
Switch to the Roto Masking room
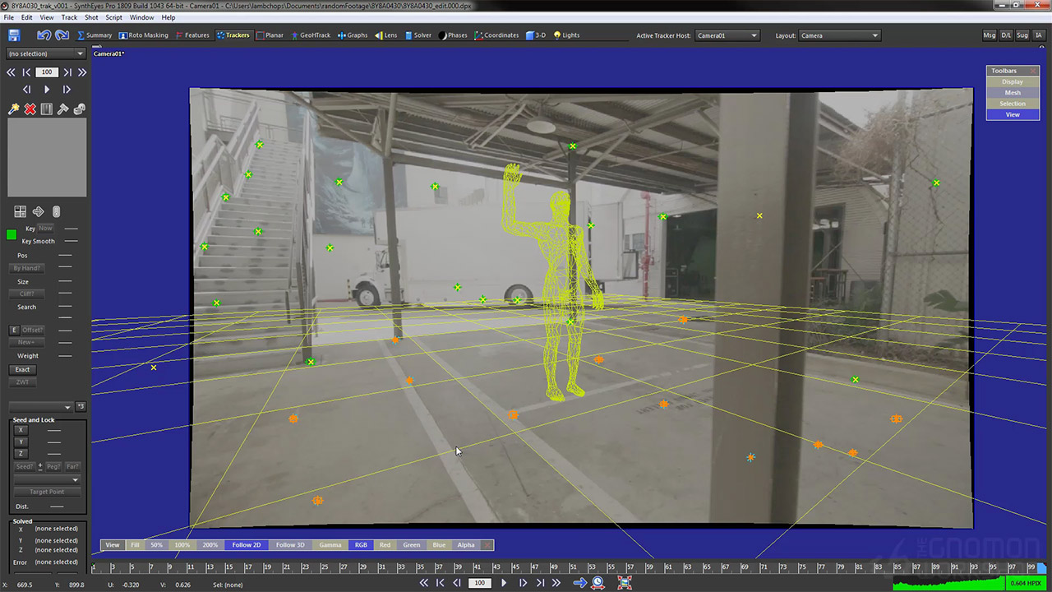pos(143,35)
